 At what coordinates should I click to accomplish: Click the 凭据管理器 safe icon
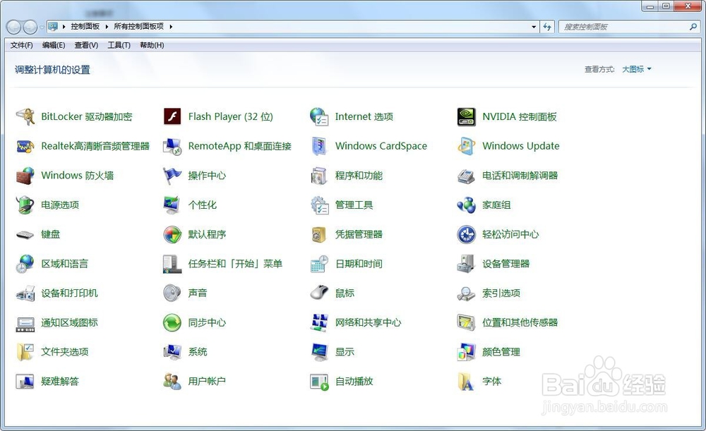point(319,234)
